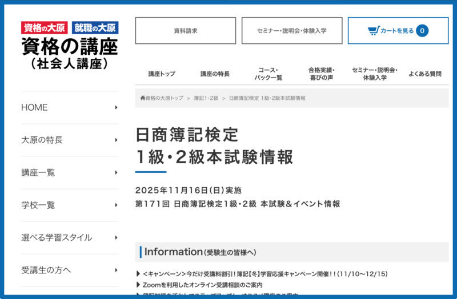This screenshot has height=299, width=457.
Task: Select the 講座の特長 navigation tab
Action: [215, 74]
